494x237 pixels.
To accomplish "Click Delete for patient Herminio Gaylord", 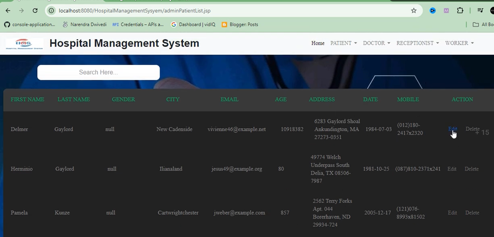I will (x=472, y=169).
